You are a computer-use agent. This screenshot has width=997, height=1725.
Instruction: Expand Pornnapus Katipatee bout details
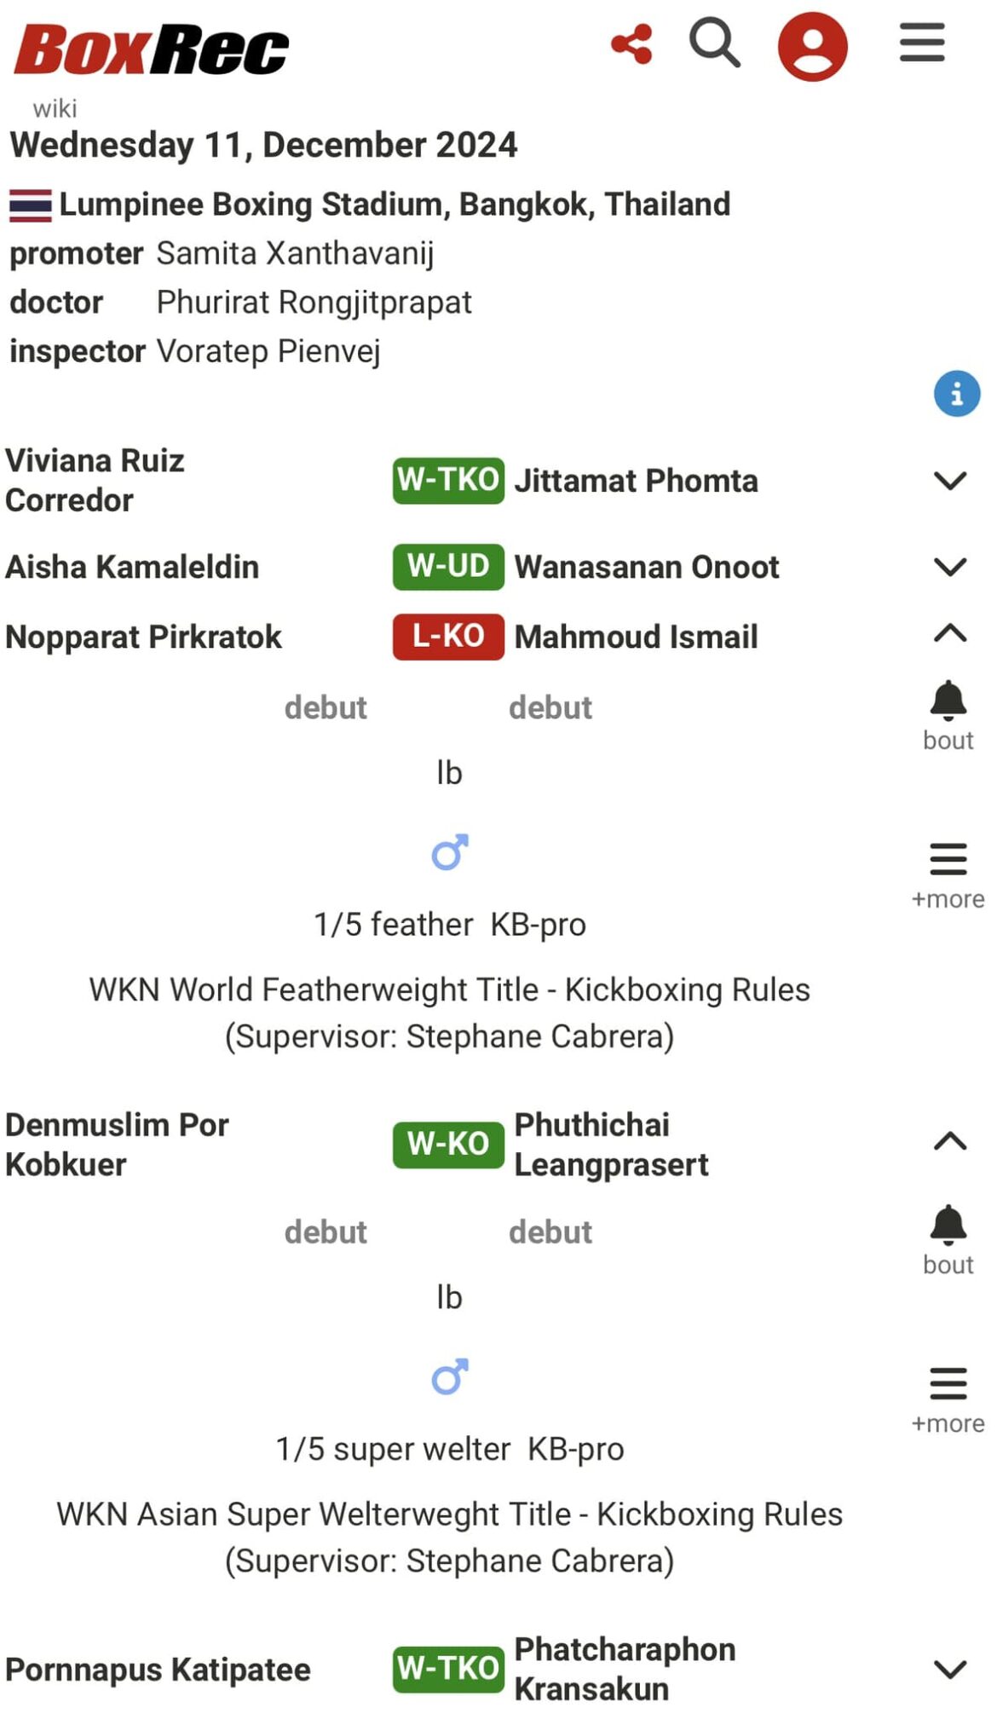tap(949, 1669)
